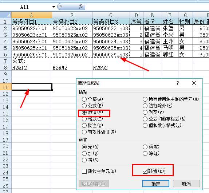Screen dimensions: 209x193
Task: Click the 郭红 name cell
Action: click(170, 54)
